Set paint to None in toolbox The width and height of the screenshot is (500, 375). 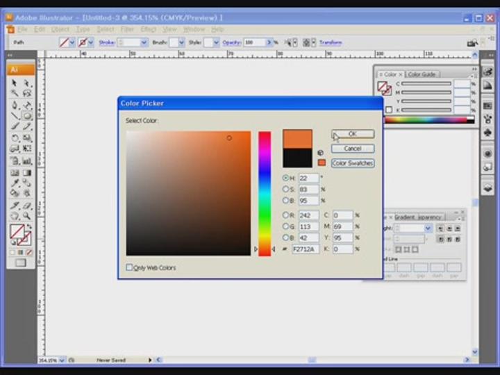29,252
